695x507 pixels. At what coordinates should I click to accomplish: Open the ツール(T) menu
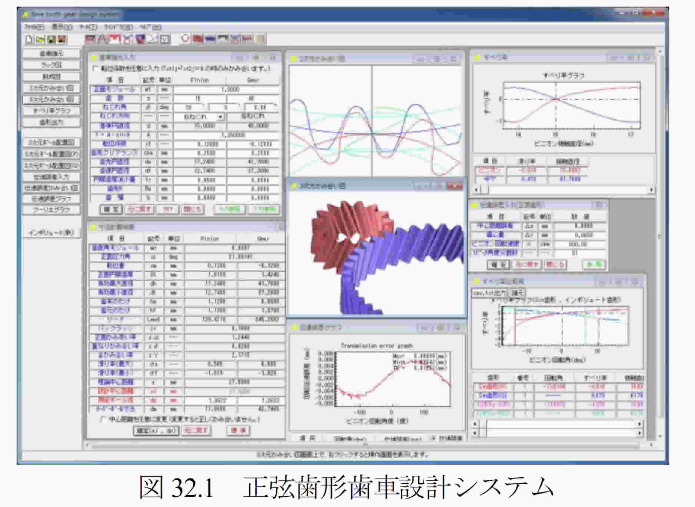[88, 27]
